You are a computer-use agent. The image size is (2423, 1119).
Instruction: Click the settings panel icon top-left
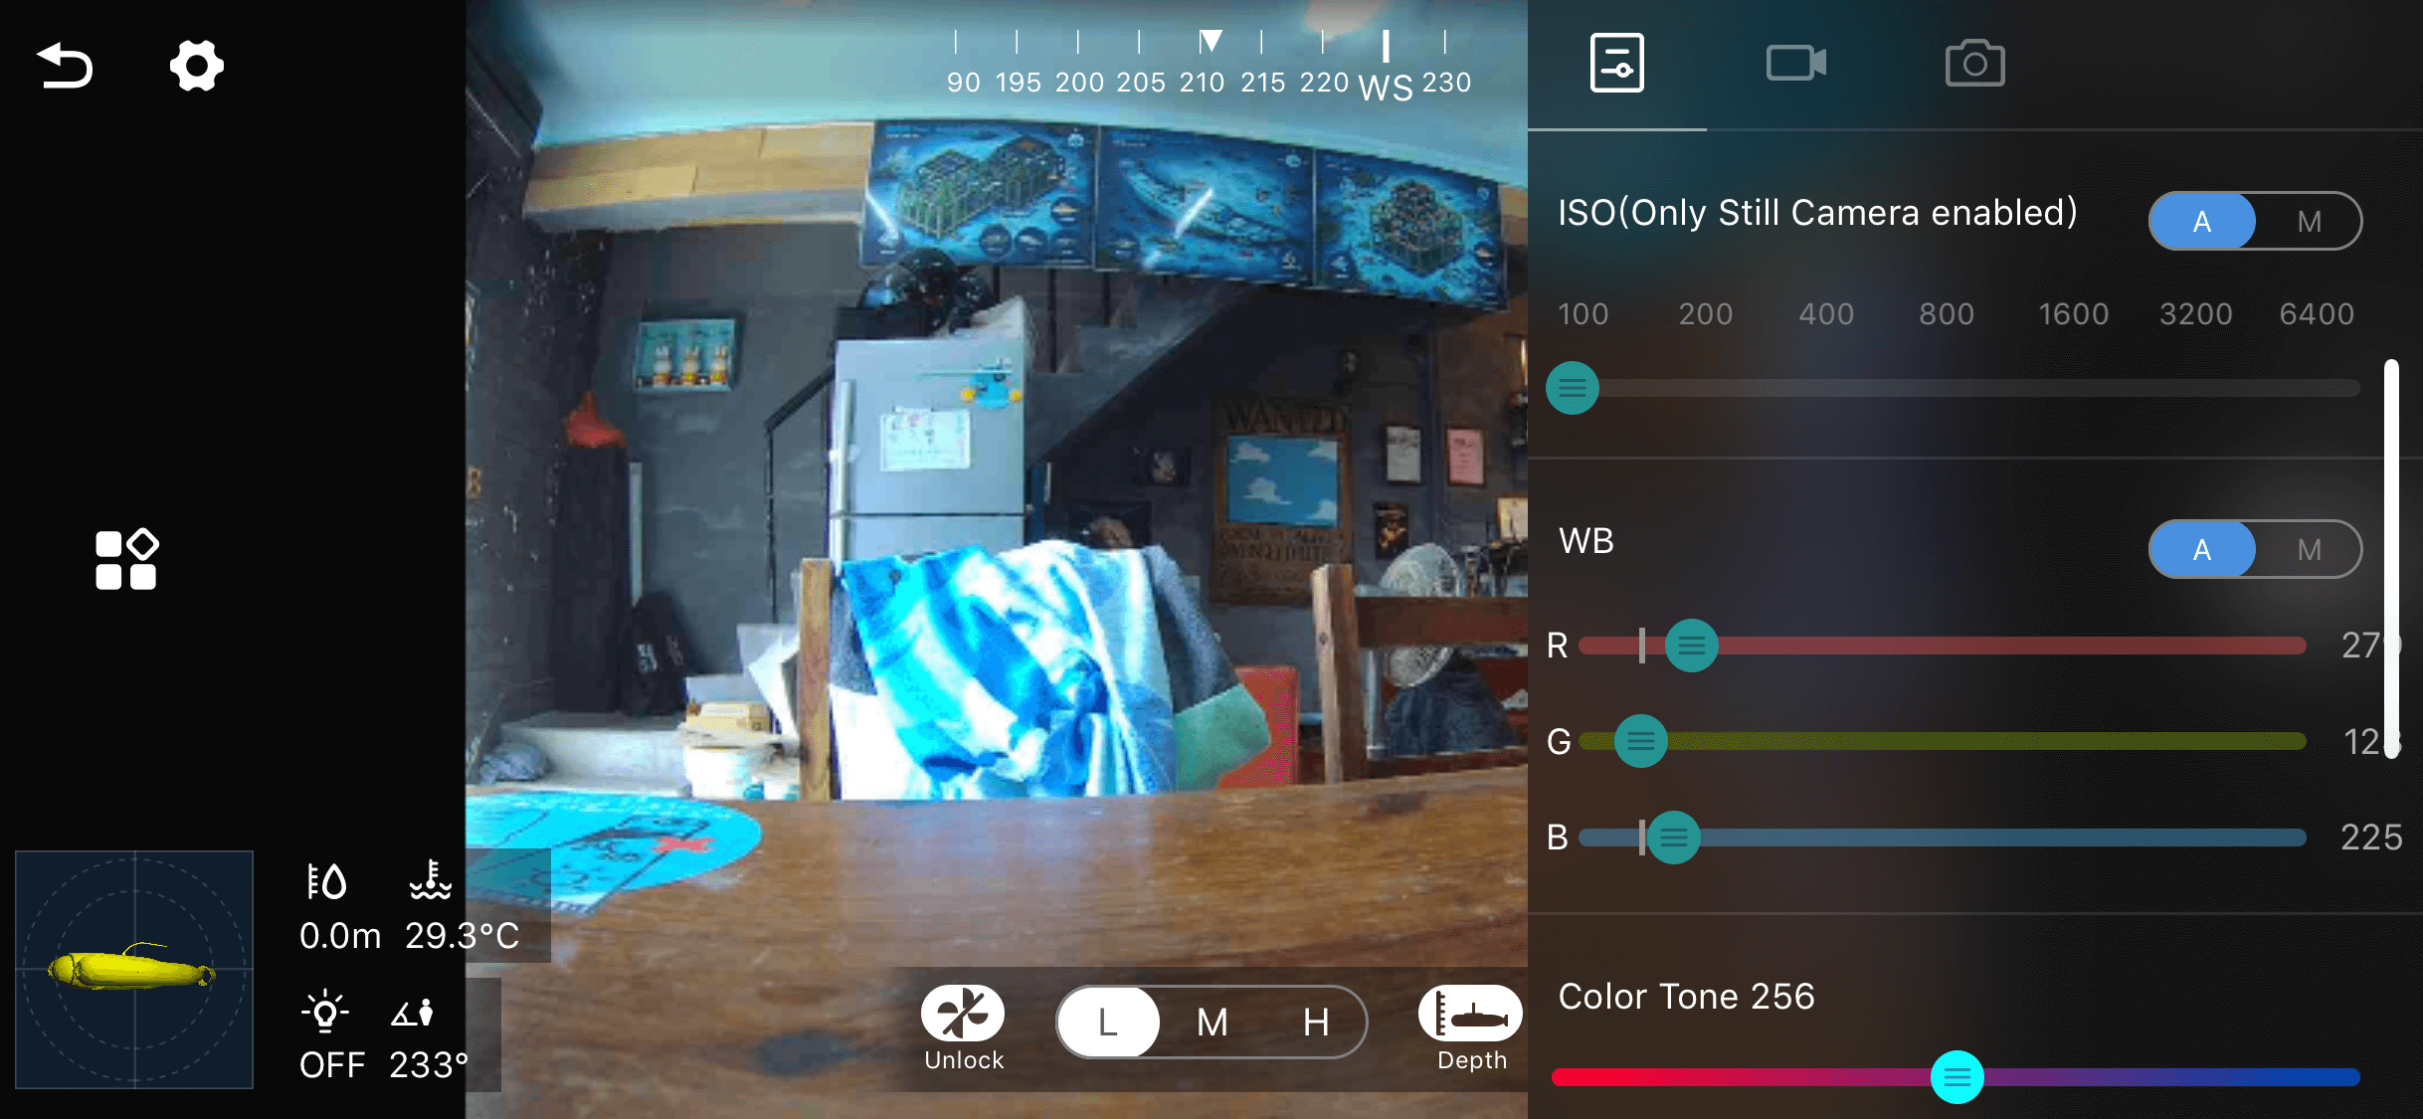coord(196,67)
